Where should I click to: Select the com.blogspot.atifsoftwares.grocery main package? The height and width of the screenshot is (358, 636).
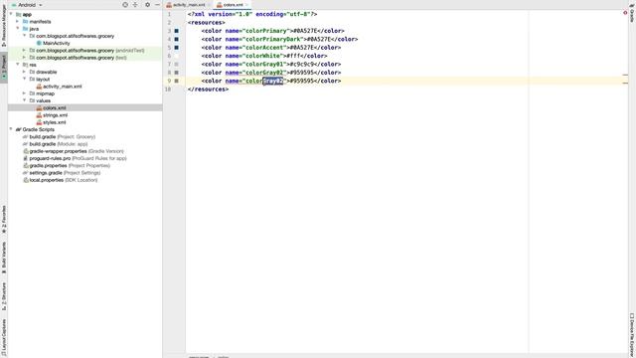click(76, 36)
